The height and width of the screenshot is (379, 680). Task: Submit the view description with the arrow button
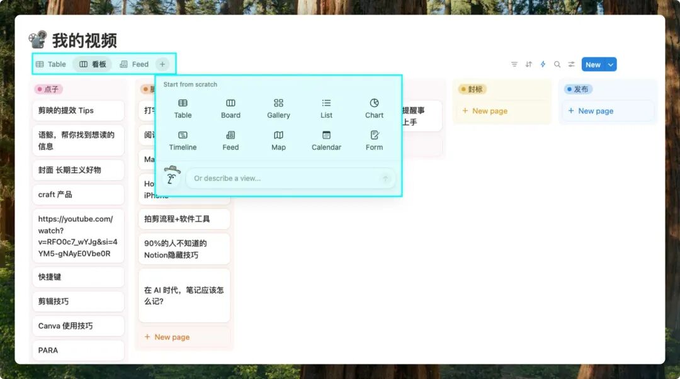tap(385, 179)
